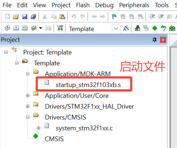177x148 pixels.
Task: Collapse the Application/MDK-ARM group
Action: [28, 74]
